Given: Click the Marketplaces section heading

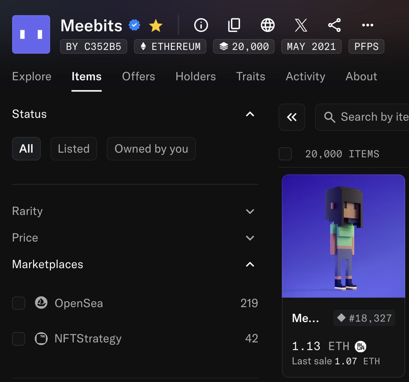Looking at the screenshot, I should pyautogui.click(x=47, y=264).
